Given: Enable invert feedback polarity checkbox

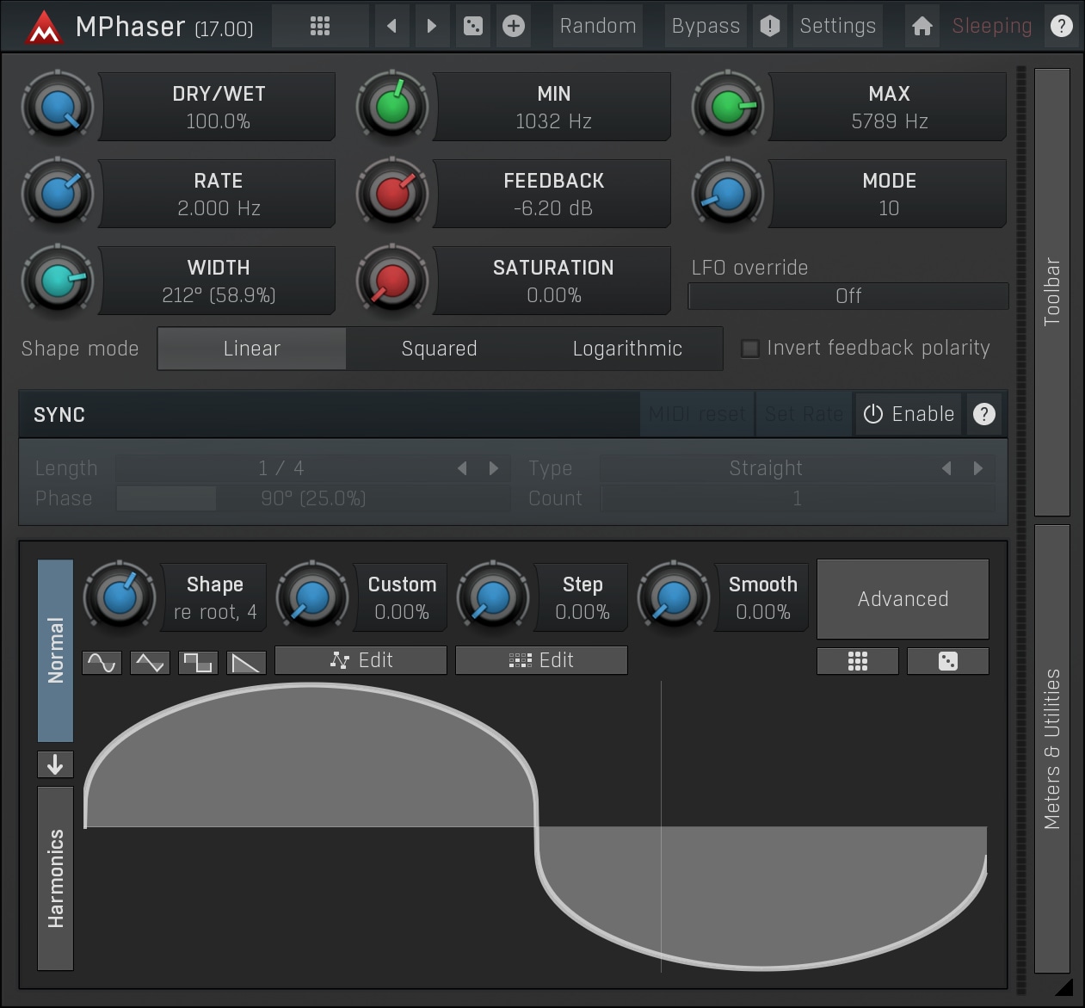Looking at the screenshot, I should 750,349.
